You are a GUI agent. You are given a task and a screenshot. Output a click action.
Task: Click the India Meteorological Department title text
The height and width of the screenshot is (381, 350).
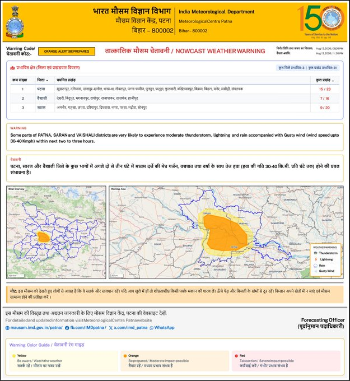[x=216, y=12]
